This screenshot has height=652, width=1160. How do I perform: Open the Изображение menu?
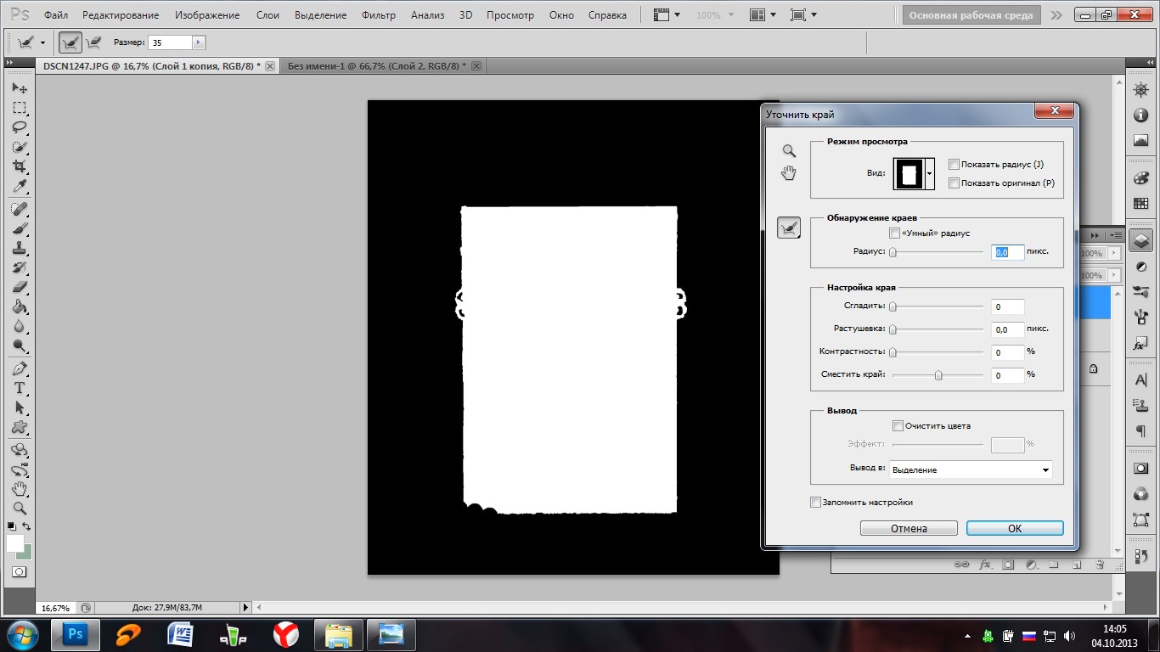(x=207, y=15)
